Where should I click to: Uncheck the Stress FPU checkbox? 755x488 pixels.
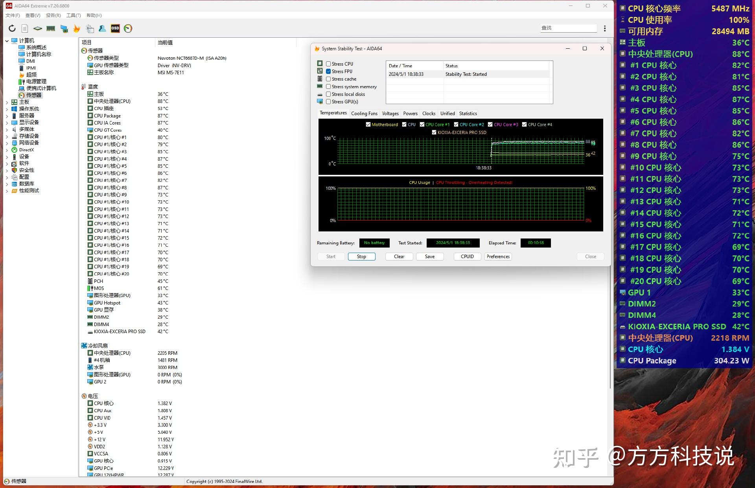click(x=328, y=72)
